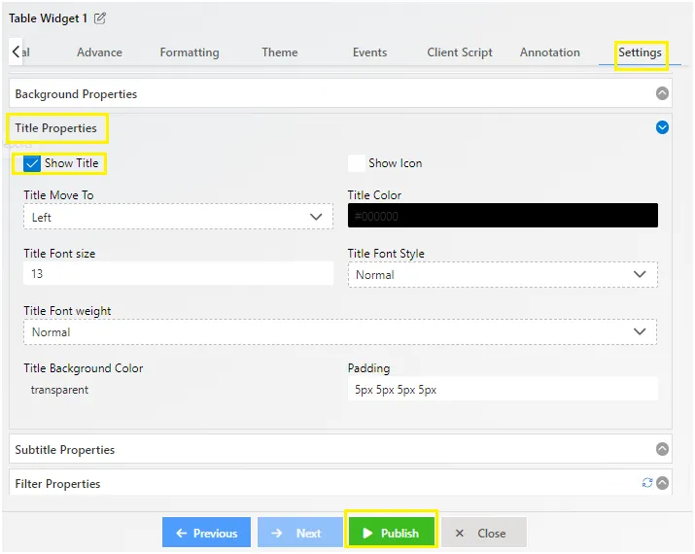Publish the widget
Image resolution: width=695 pixels, height=554 pixels.
tap(392, 533)
